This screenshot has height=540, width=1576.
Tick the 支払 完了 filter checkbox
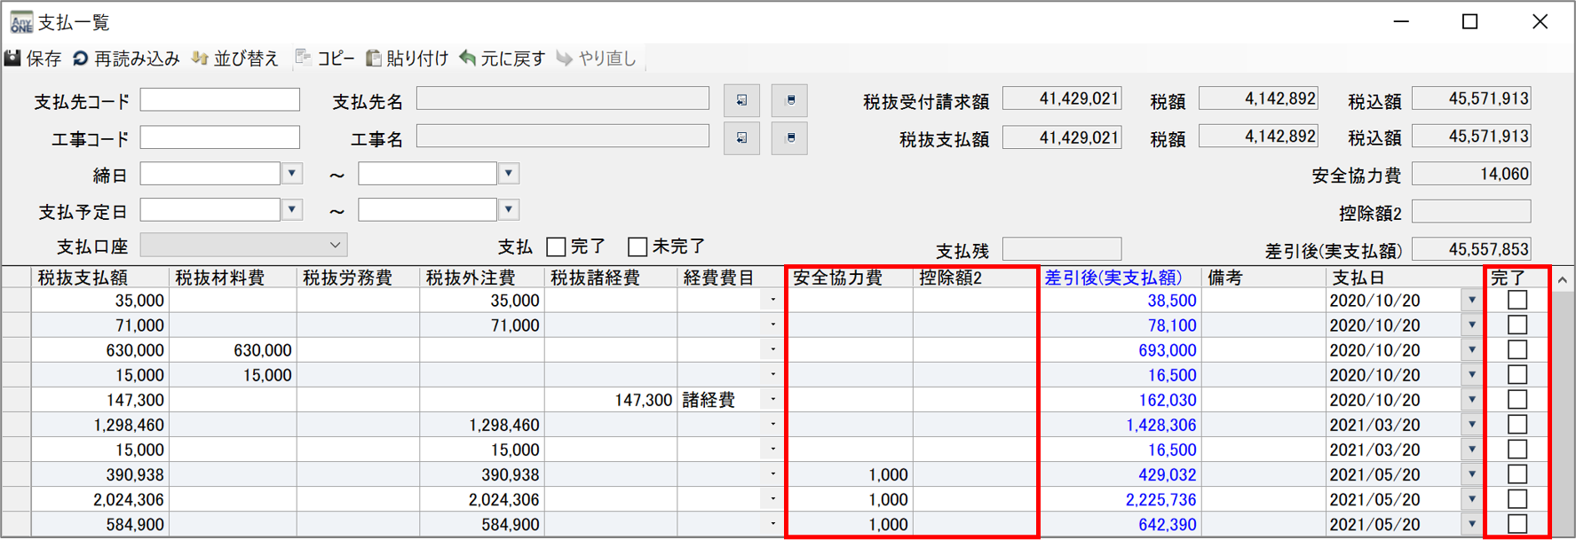coord(557,247)
